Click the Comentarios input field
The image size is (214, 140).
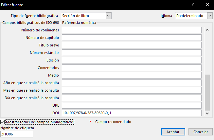[132, 68]
